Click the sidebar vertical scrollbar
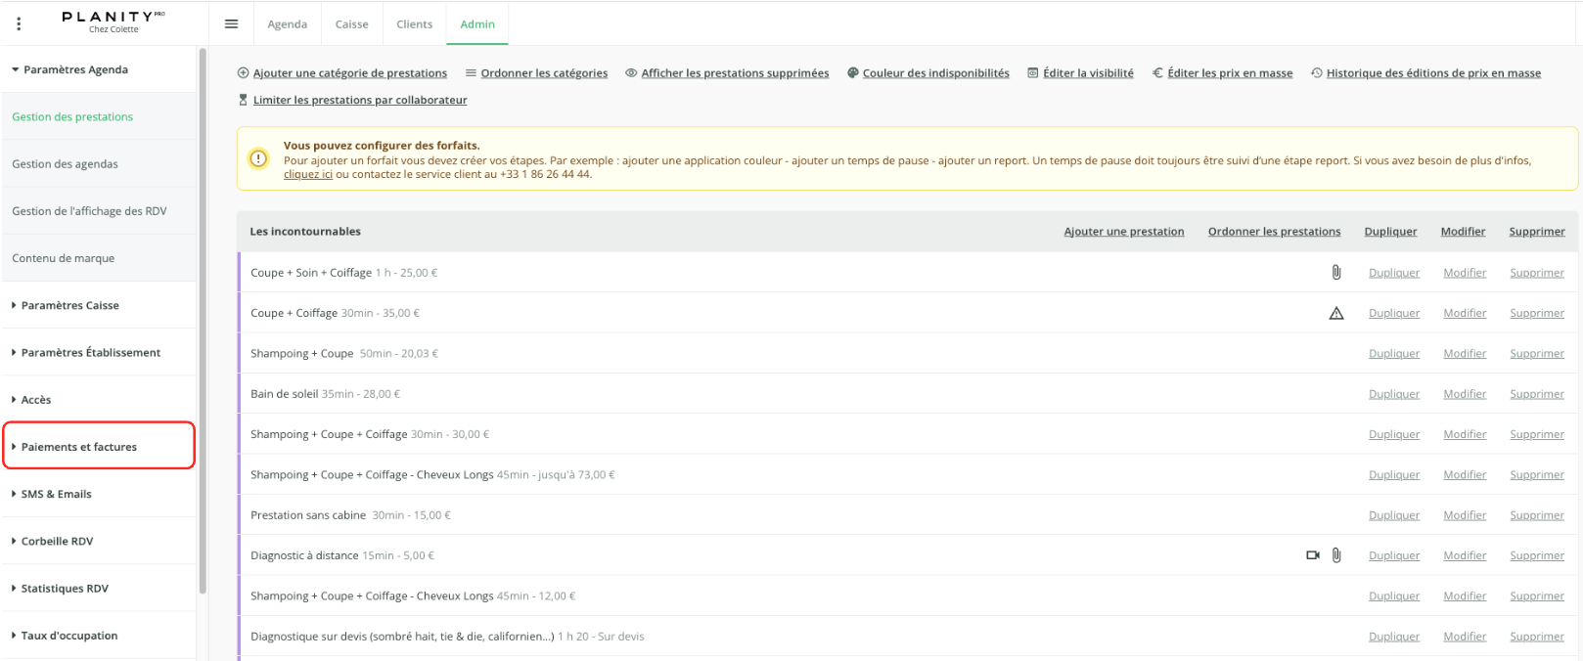Screen dimensions: 1583x661 click(x=203, y=321)
